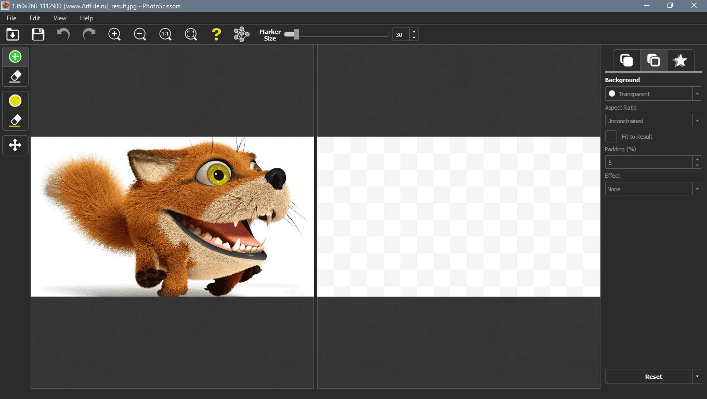707x399 pixels.
Task: Set zoom to actual size 1:1
Action: (165, 35)
